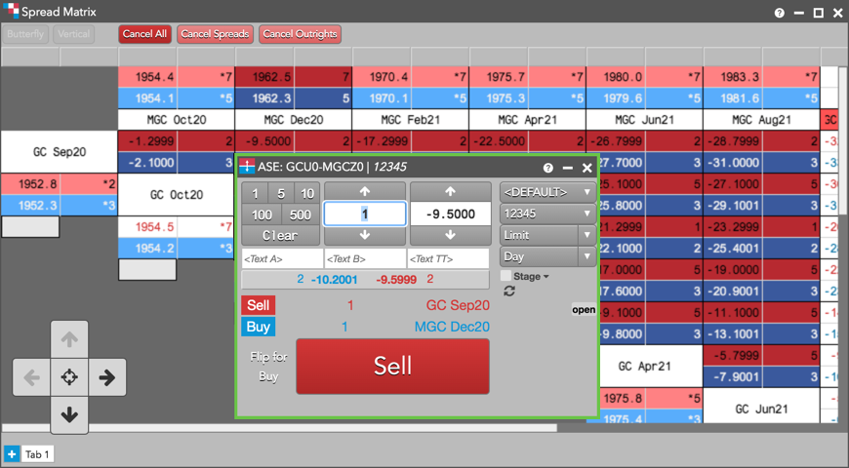Click the -2.1000 spread bid cell

click(x=147, y=163)
